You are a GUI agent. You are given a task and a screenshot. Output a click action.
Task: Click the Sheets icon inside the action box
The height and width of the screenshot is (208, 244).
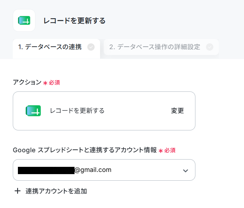pyautogui.click(x=33, y=111)
